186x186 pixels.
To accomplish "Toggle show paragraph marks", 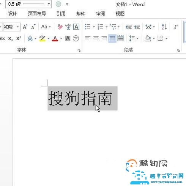I will click(176, 27).
